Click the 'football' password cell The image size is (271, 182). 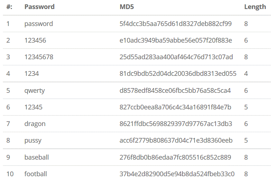[x=35, y=174]
